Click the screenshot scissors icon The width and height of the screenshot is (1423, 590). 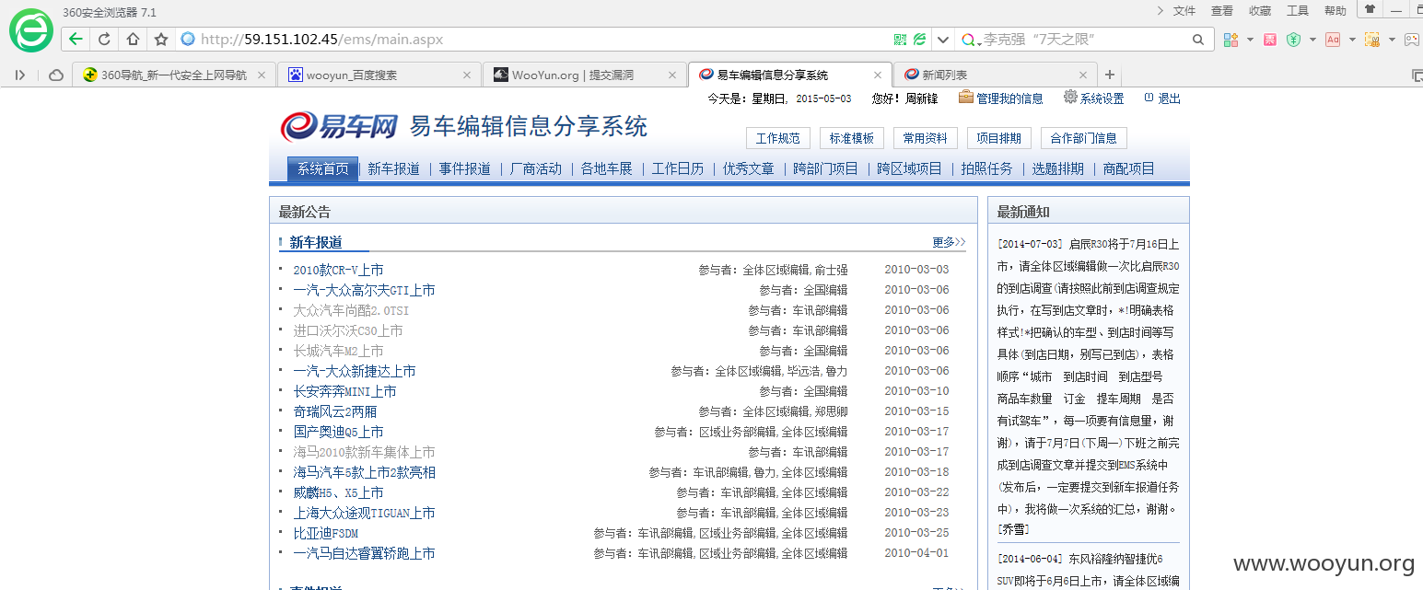[x=1371, y=40]
